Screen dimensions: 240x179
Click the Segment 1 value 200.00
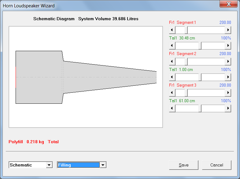click(225, 23)
